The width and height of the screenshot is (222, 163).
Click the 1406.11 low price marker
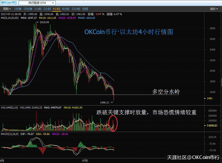(106, 102)
